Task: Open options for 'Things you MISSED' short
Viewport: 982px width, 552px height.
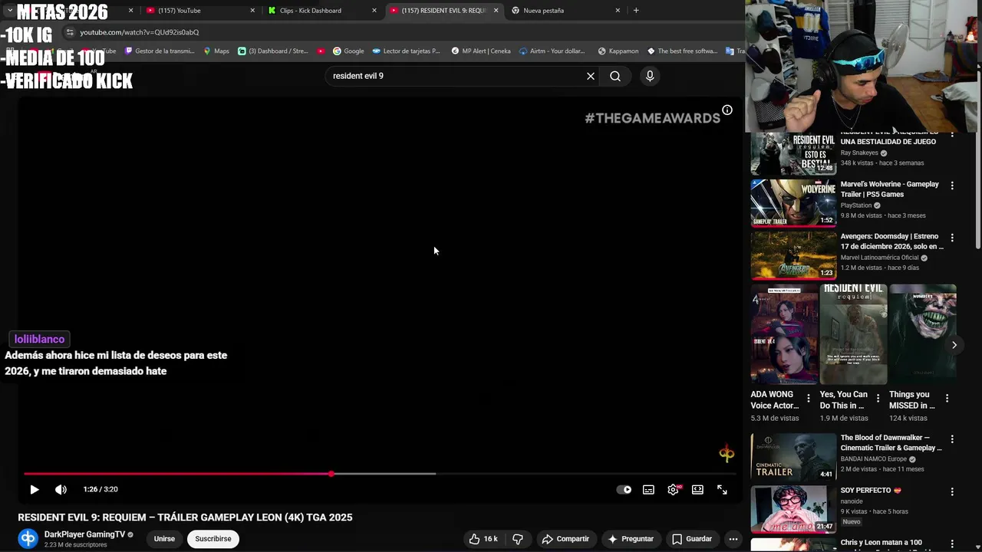Action: pyautogui.click(x=947, y=398)
